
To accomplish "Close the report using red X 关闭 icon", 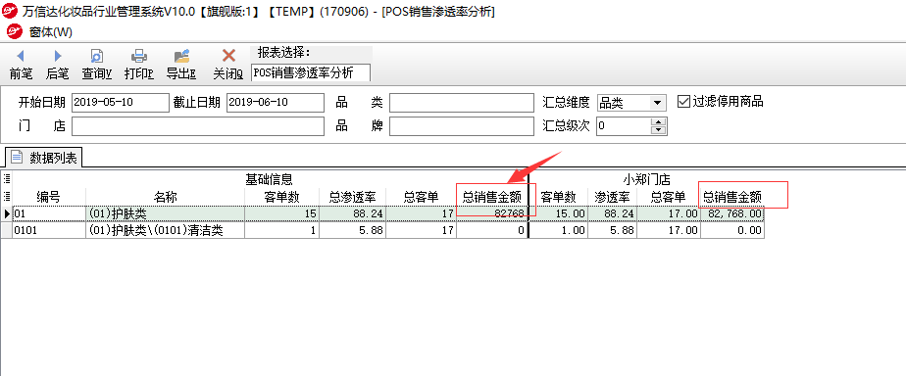I will tap(228, 56).
